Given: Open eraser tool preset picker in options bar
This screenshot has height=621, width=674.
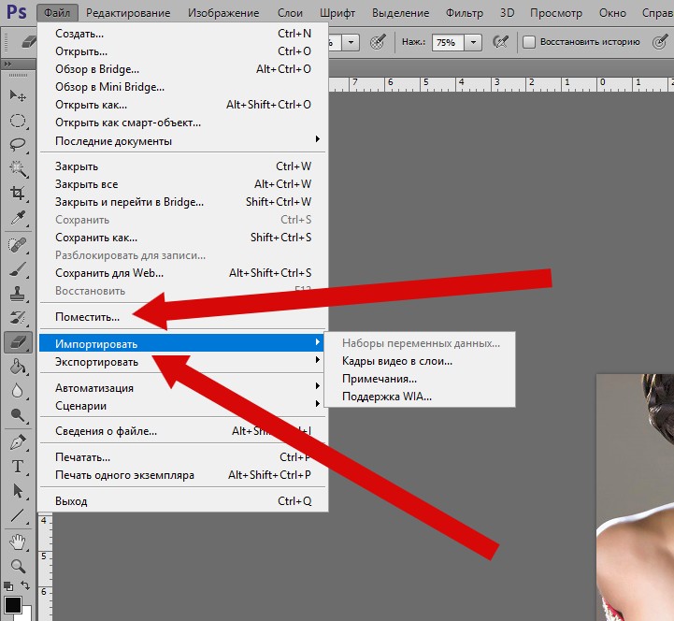Looking at the screenshot, I should pos(28,42).
